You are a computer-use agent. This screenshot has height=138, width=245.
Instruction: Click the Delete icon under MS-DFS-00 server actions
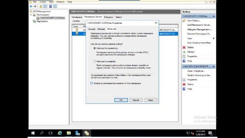click(x=184, y=84)
